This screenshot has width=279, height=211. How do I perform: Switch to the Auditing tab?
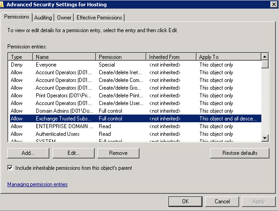click(x=43, y=18)
